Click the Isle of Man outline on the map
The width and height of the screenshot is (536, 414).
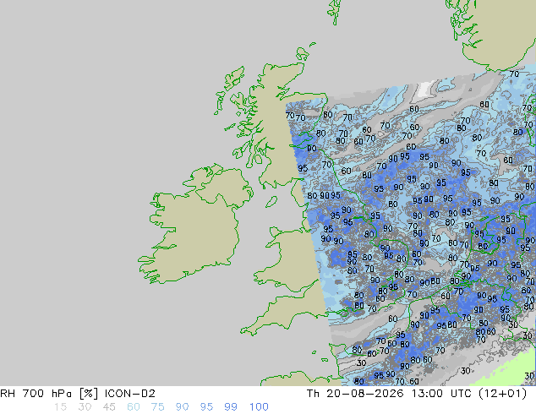(x=271, y=202)
